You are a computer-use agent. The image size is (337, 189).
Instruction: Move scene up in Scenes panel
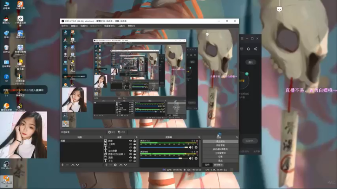click(72, 165)
